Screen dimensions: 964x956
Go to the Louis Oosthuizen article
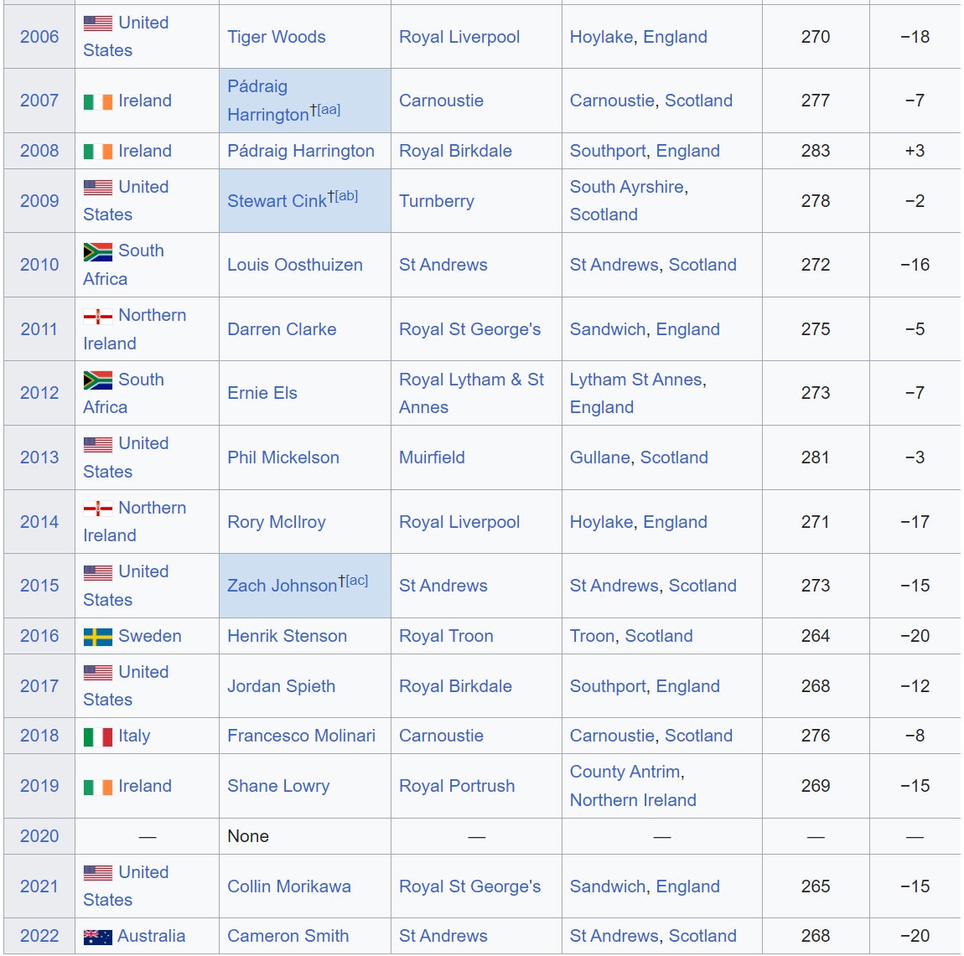294,265
